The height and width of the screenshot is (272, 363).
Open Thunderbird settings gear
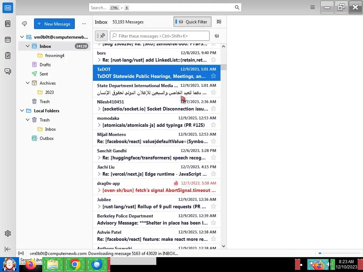[8, 233]
